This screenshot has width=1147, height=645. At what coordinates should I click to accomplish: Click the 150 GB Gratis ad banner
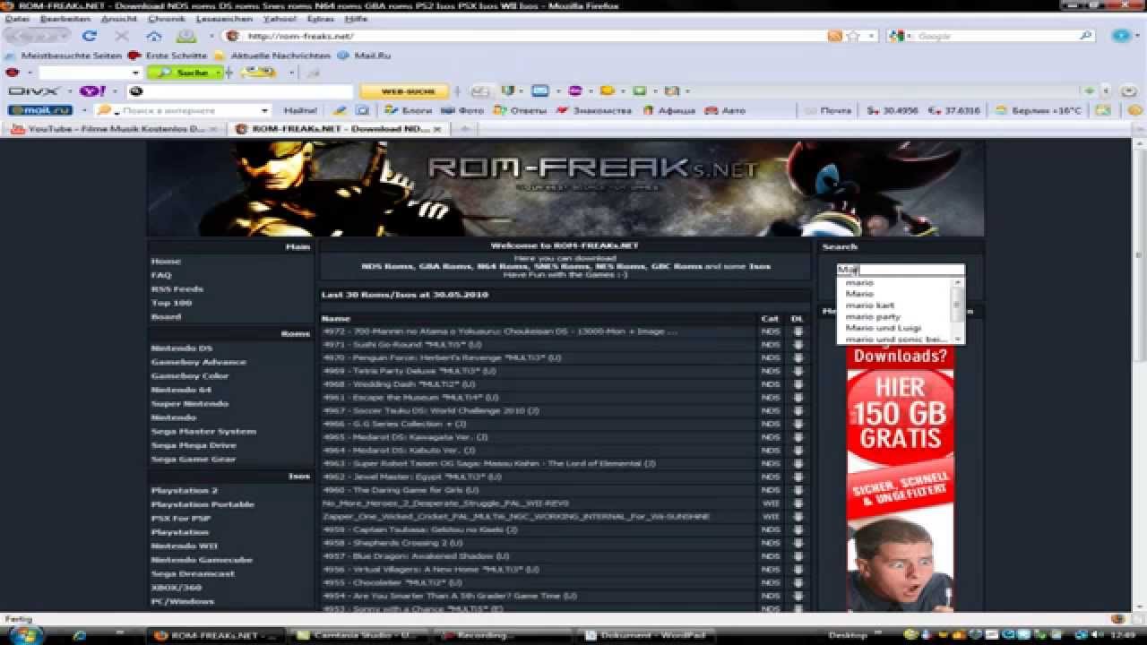tap(901, 479)
